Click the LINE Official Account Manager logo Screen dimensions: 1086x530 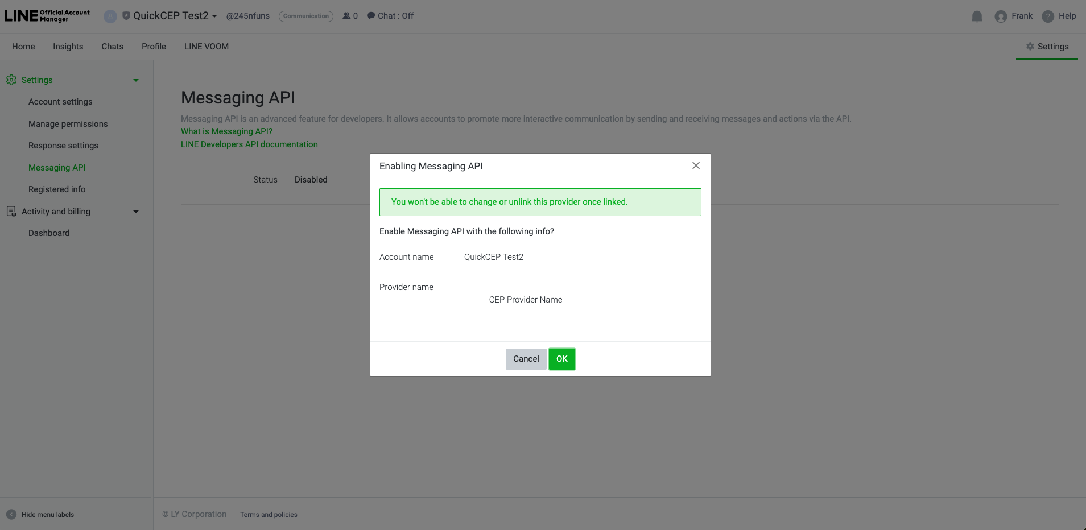[x=47, y=16]
